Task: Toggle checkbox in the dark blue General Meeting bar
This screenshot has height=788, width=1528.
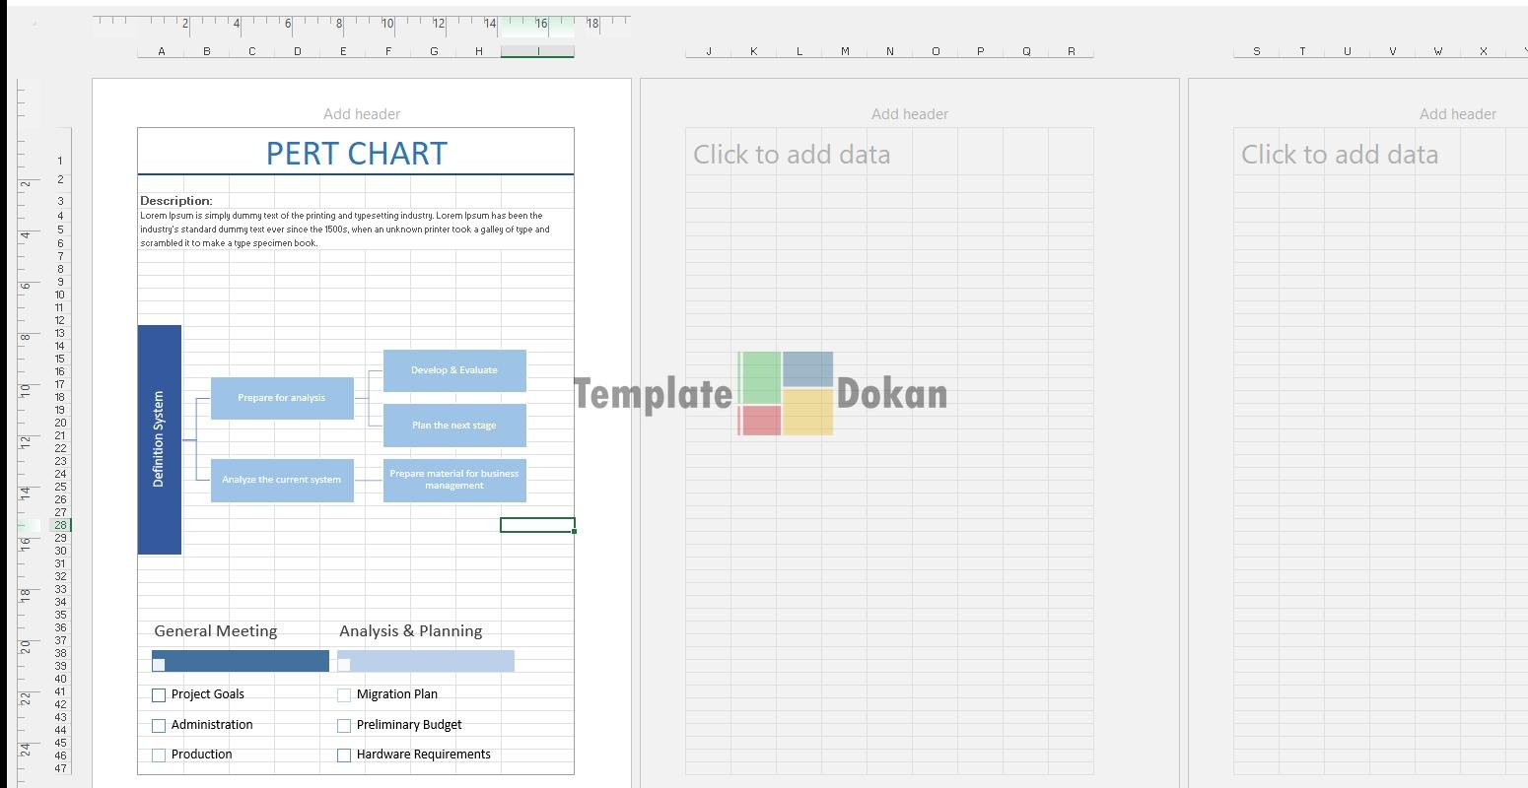Action: point(159,665)
